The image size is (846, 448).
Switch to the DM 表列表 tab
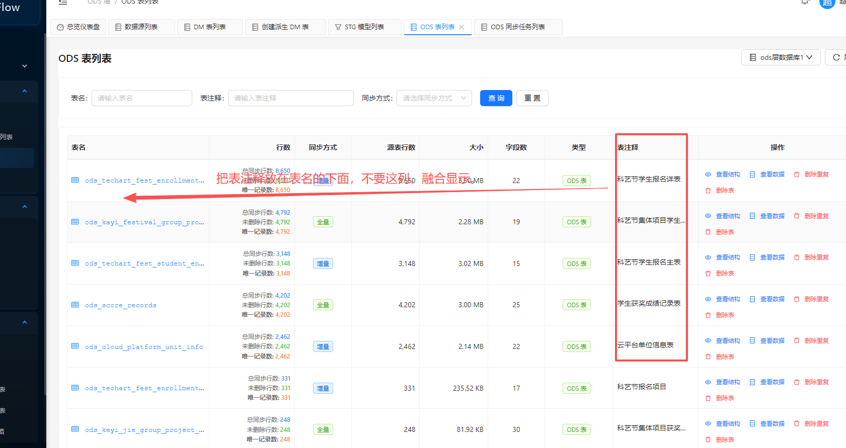209,27
